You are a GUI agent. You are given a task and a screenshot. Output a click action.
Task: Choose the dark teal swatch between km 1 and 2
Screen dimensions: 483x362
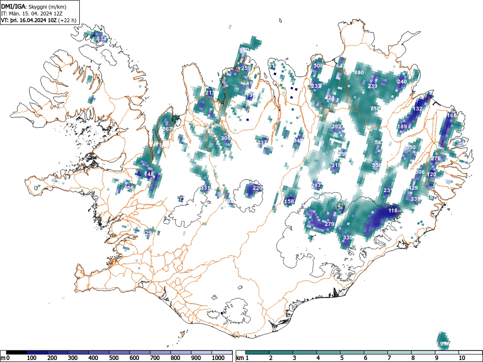tap(257, 352)
